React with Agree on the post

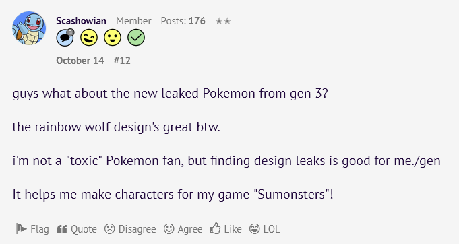click(x=183, y=229)
